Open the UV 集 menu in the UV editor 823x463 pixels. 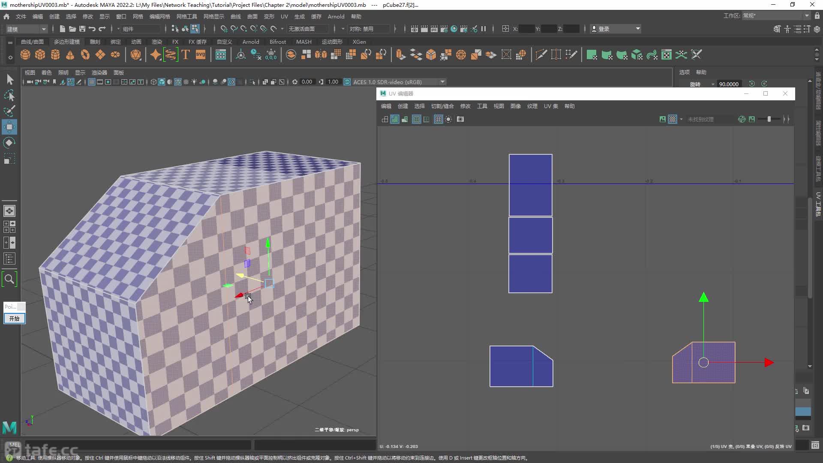click(x=551, y=106)
